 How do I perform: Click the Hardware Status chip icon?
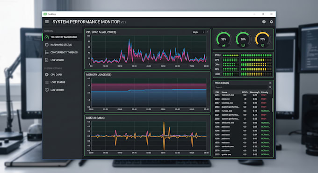point(47,45)
